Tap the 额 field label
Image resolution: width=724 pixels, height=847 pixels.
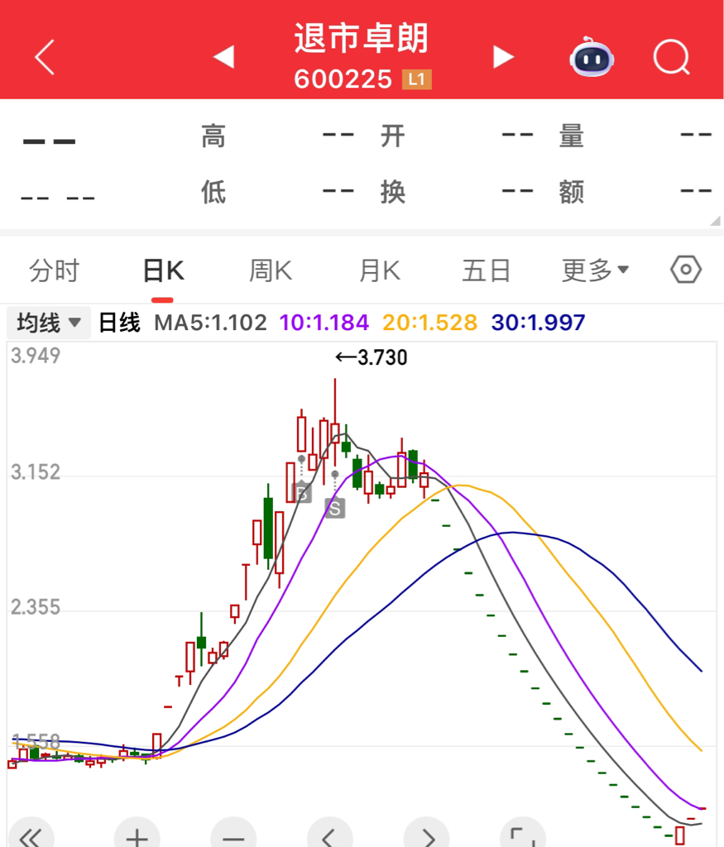click(572, 192)
